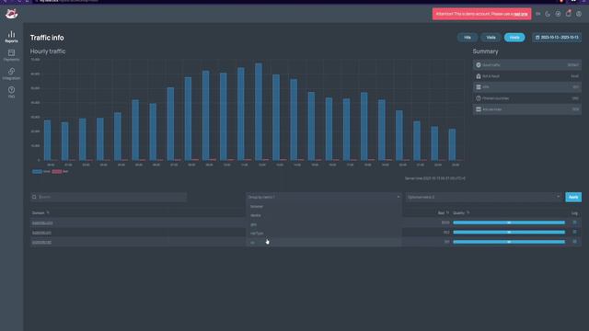Toggle the blue Good series in the chart legend

point(40,172)
